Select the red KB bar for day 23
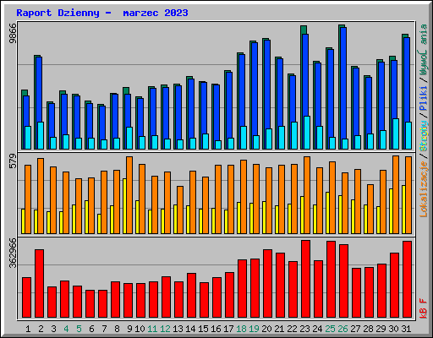This screenshot has width=433, height=338. (305, 279)
